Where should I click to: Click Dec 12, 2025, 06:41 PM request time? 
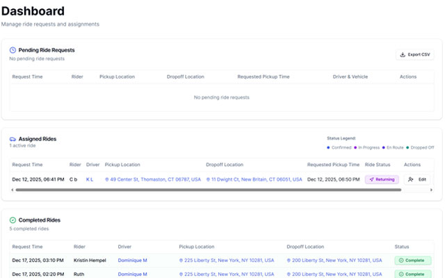(x=38, y=179)
